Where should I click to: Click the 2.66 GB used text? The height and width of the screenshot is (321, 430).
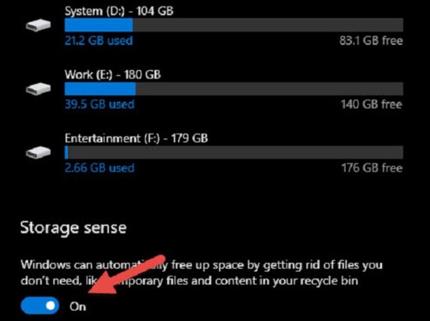[x=99, y=168]
